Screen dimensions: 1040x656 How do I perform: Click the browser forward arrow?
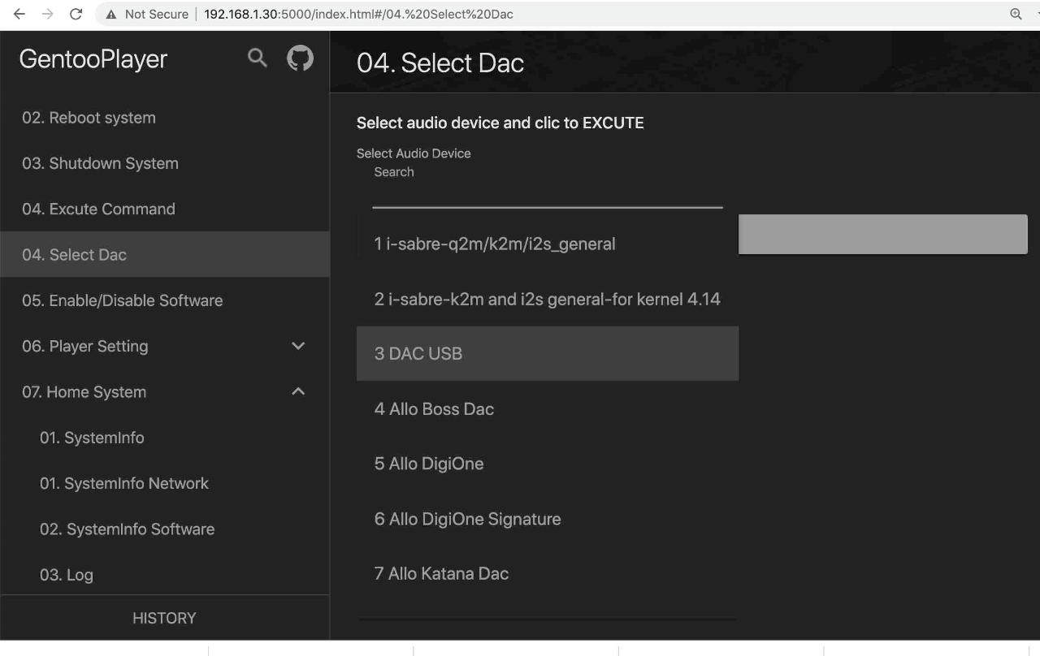(x=47, y=14)
